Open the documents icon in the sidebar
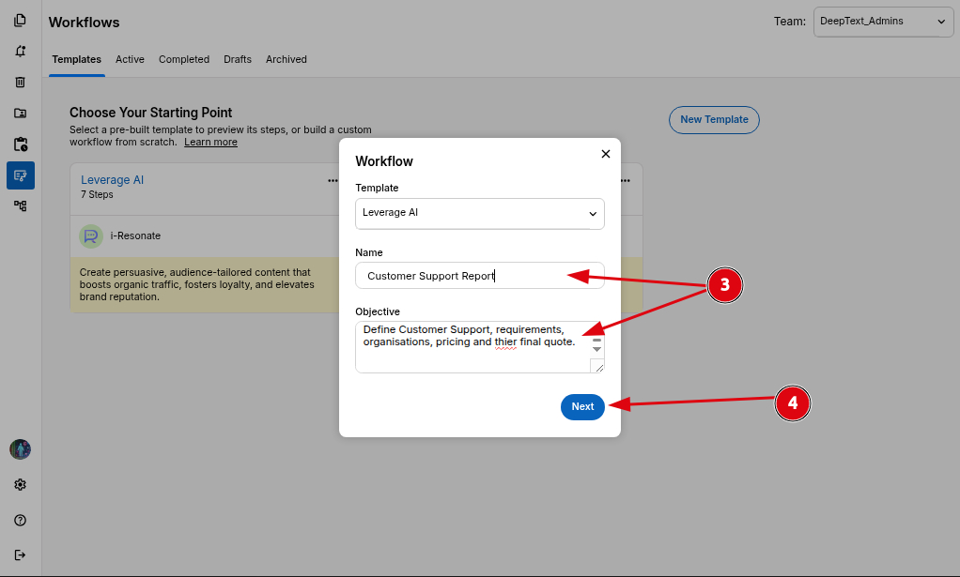This screenshot has width=960, height=577. [21, 21]
